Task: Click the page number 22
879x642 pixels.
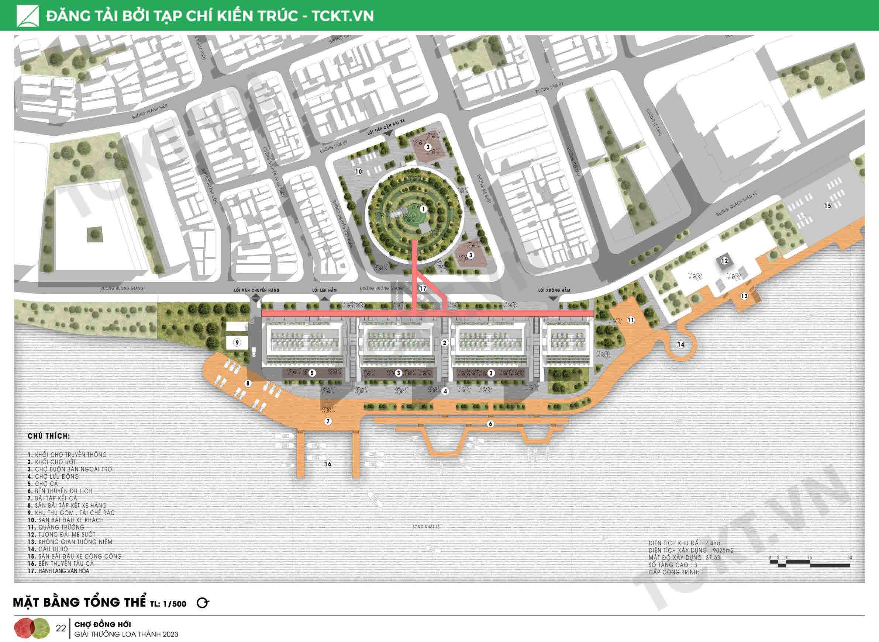Action: pos(61,628)
